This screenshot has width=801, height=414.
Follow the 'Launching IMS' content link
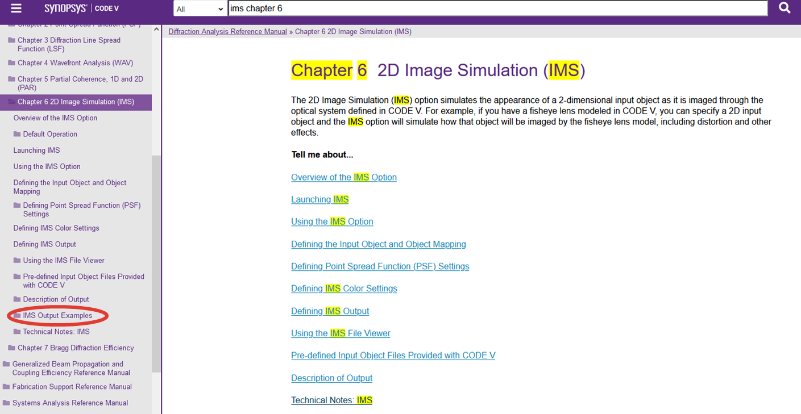coord(320,199)
